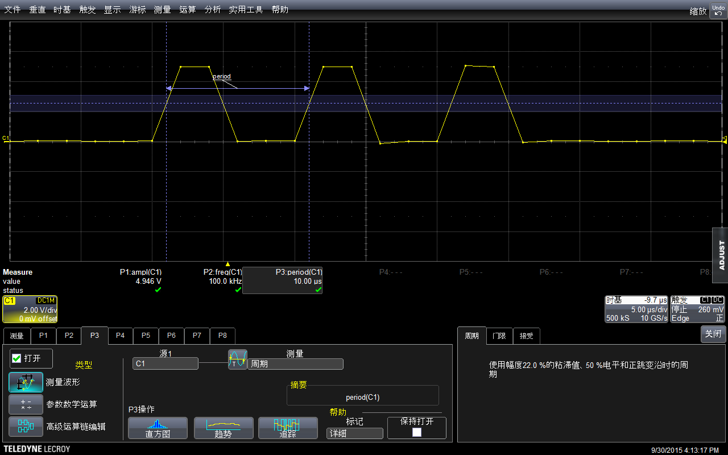
Task: Click the yellow trigger delay marker
Action: [x=227, y=264]
